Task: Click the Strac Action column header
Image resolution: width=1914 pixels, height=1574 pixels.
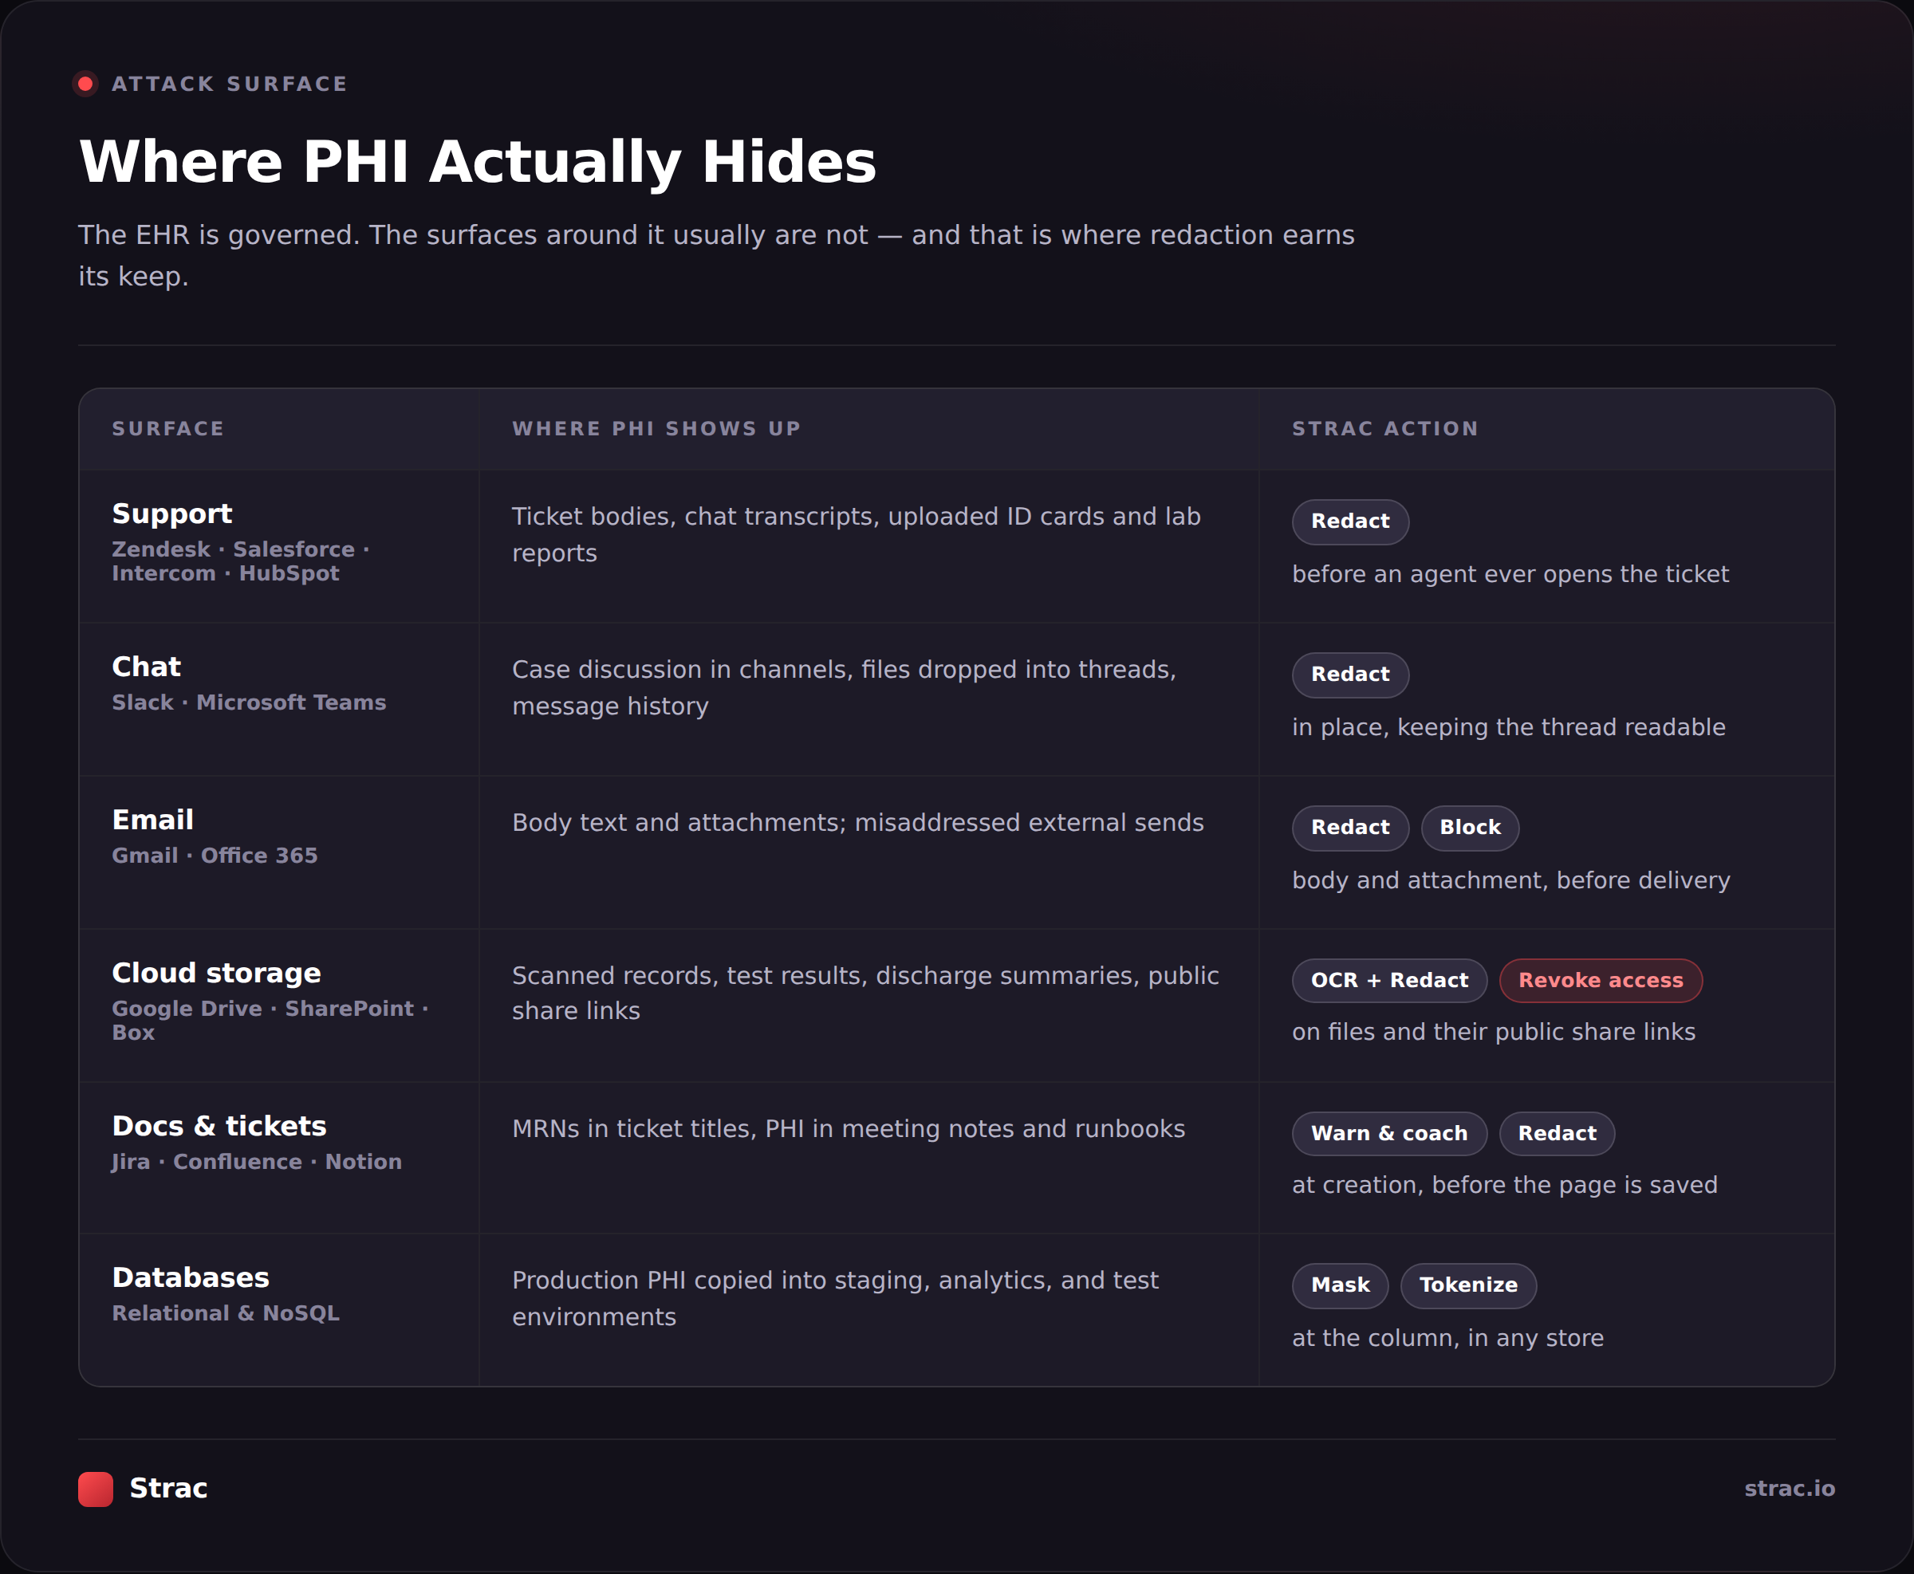Action: pos(1384,429)
